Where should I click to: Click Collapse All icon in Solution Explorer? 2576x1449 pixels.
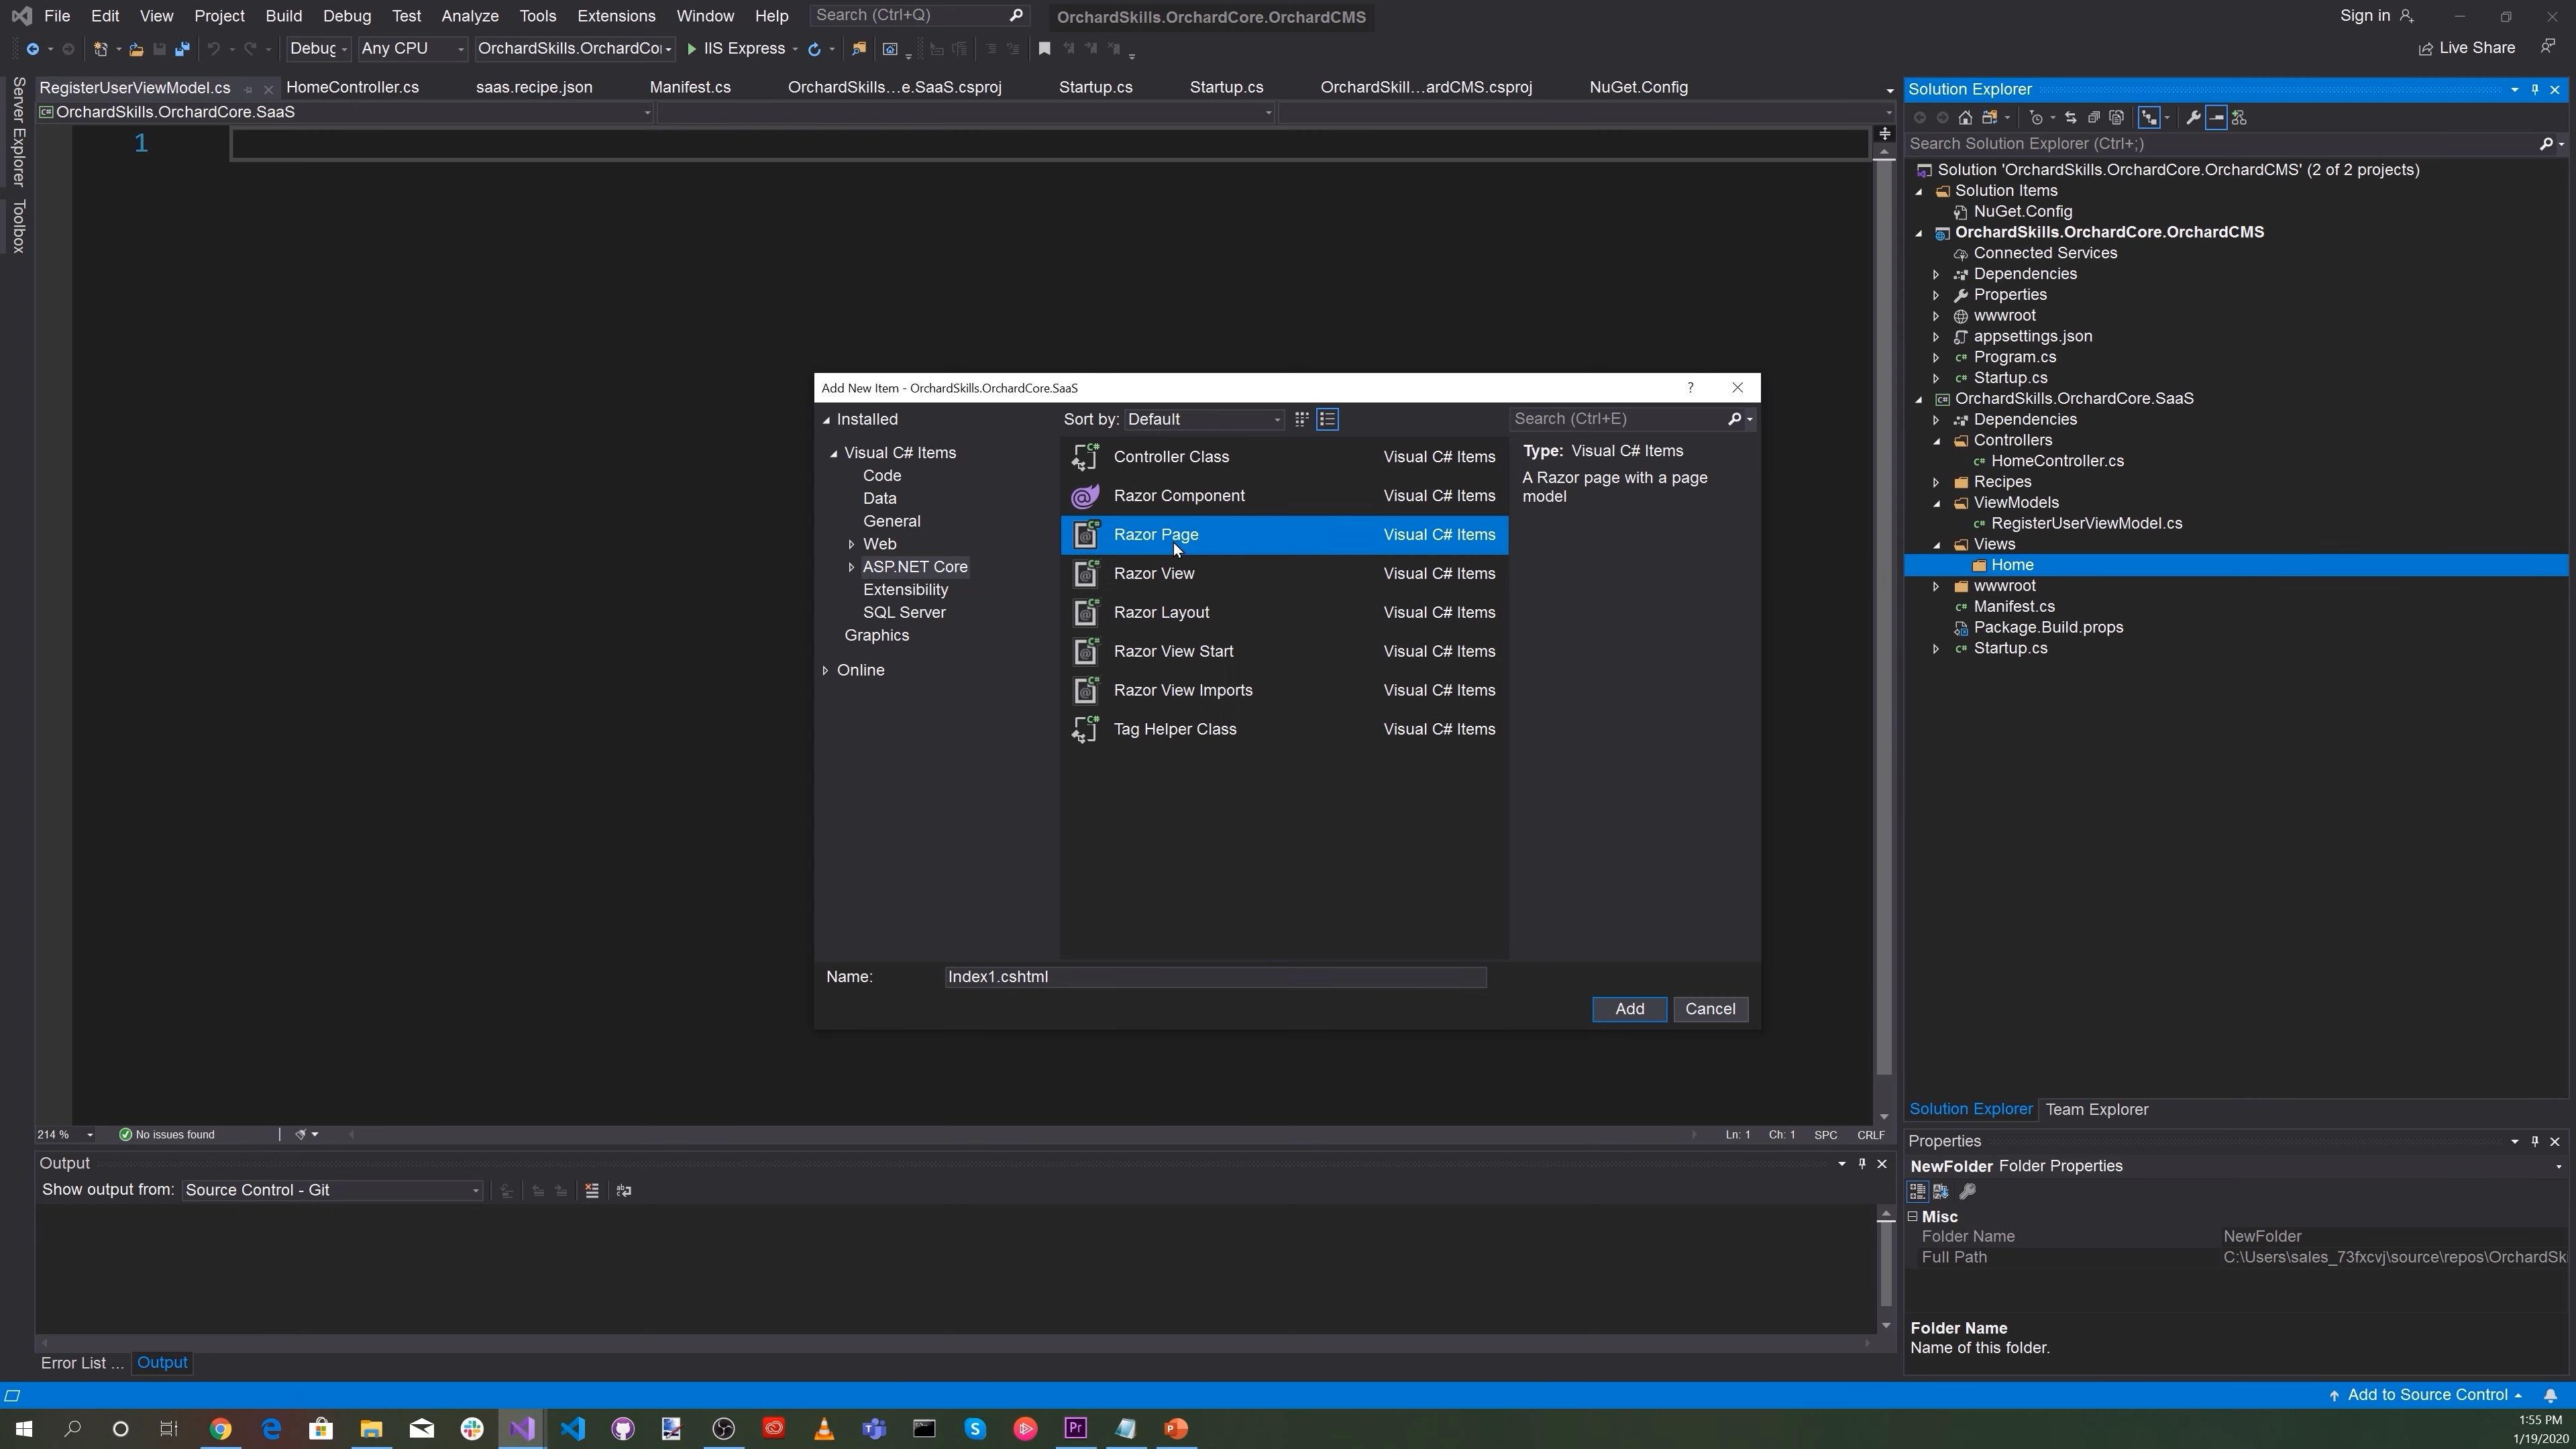(x=2093, y=118)
